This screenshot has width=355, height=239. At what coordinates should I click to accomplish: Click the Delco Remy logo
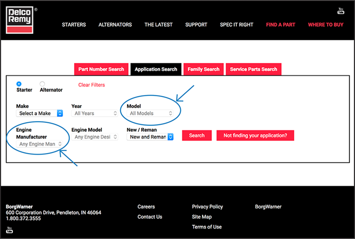[x=20, y=20]
